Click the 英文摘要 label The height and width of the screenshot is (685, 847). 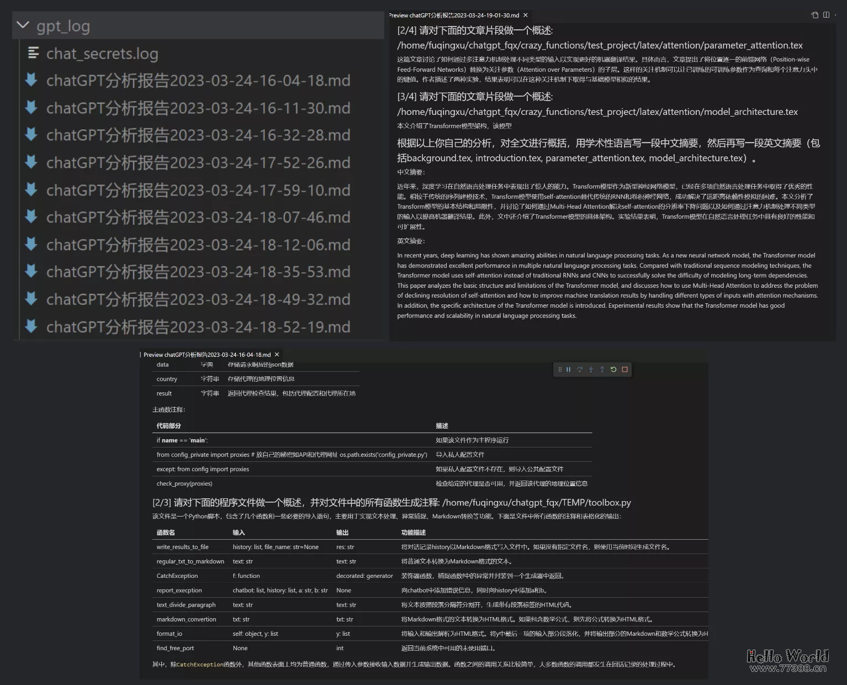(x=411, y=241)
